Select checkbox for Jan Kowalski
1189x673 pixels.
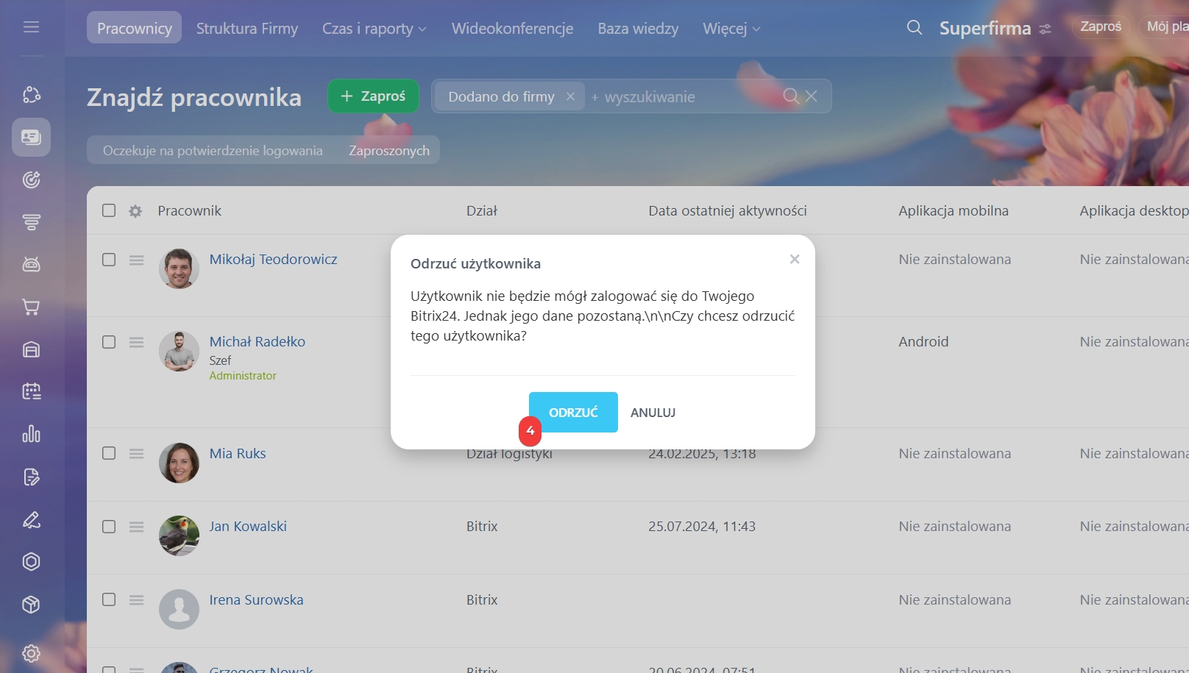click(109, 527)
